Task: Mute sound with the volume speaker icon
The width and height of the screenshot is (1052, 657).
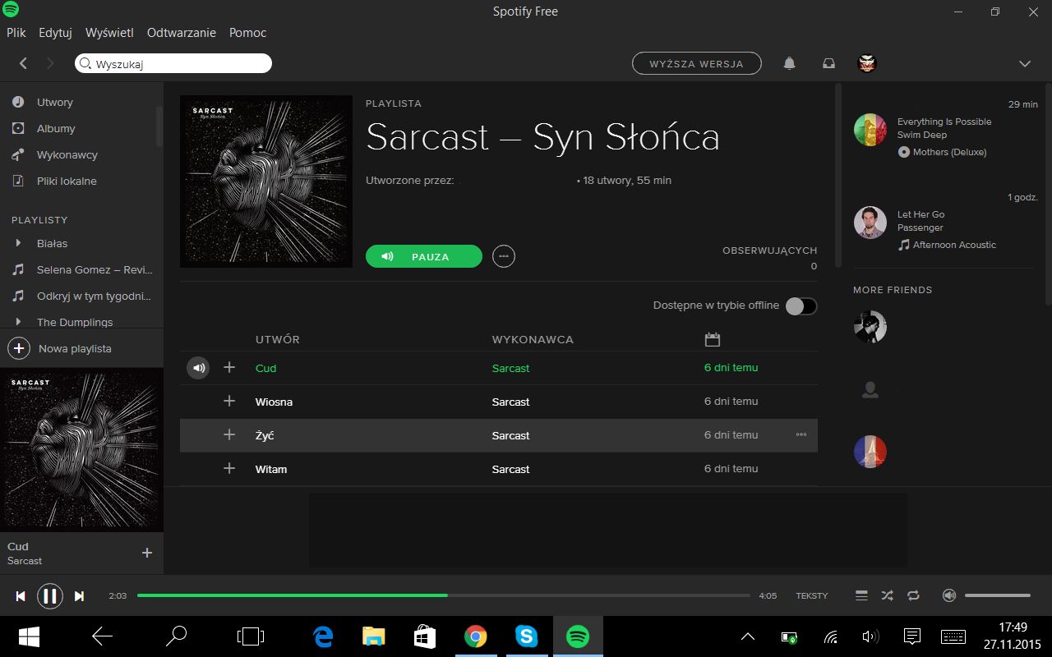Action: (949, 595)
